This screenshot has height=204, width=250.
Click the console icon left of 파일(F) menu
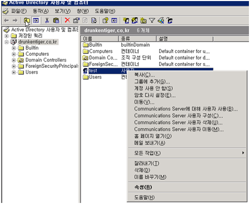(5, 12)
